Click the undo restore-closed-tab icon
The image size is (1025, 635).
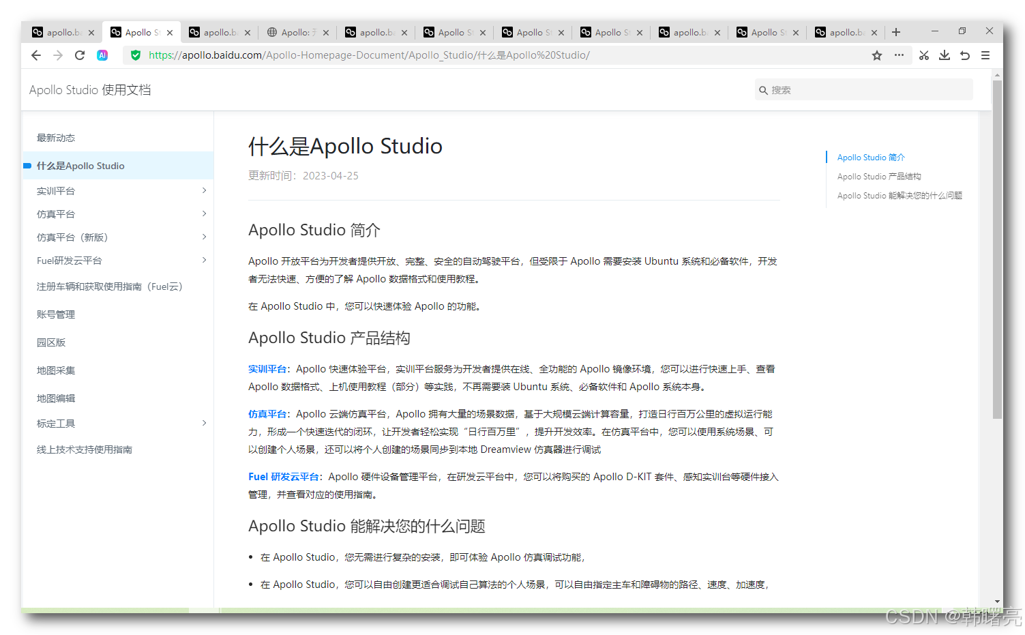(965, 55)
